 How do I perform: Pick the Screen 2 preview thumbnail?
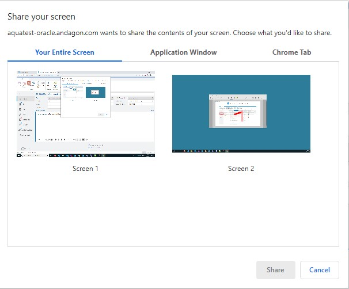[x=241, y=113]
